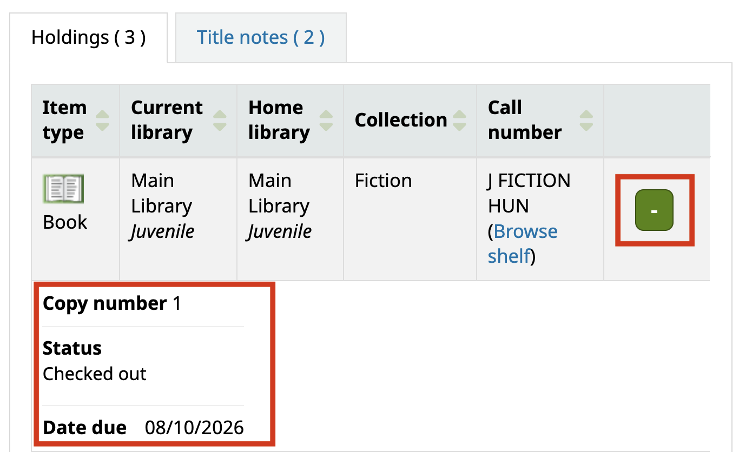This screenshot has width=739, height=452.
Task: Click the Current library column header text
Action: pyautogui.click(x=167, y=120)
